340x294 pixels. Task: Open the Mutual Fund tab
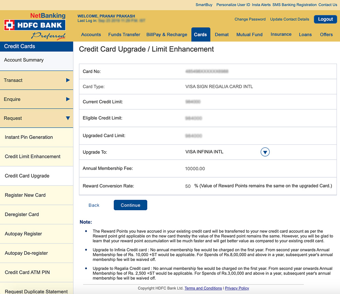[x=249, y=34]
